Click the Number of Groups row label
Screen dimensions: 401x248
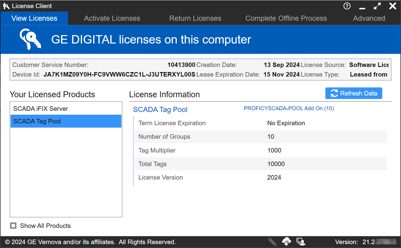(x=164, y=137)
